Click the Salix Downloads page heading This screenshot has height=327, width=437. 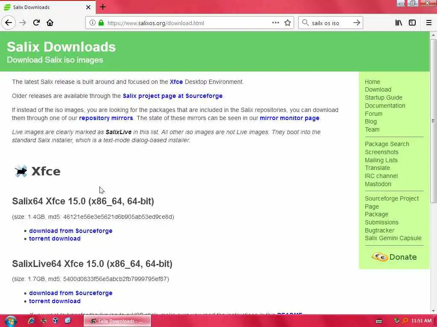(x=61, y=47)
